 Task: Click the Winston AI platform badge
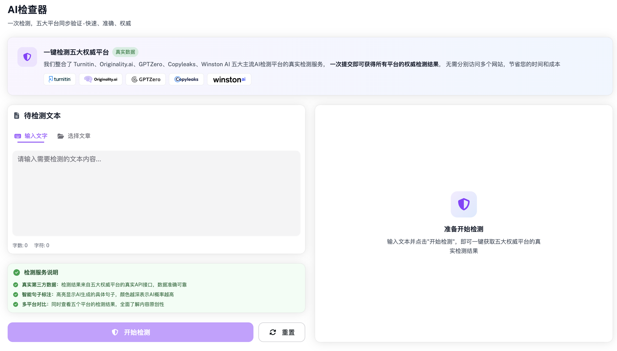point(229,79)
